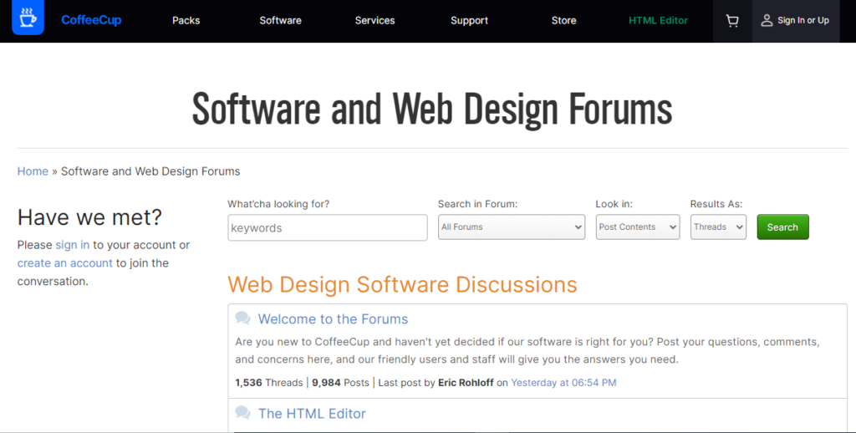Open the Welcome to the Forums link

(x=333, y=318)
